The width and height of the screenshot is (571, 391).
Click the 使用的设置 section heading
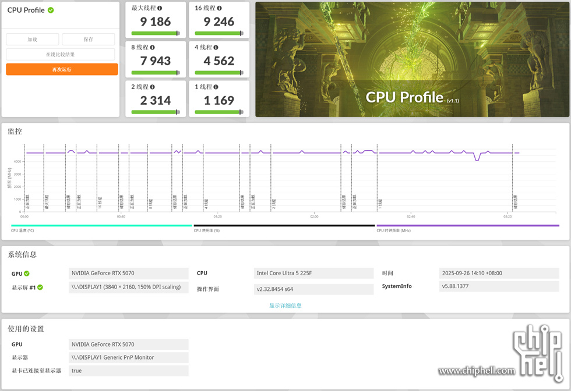click(26, 329)
